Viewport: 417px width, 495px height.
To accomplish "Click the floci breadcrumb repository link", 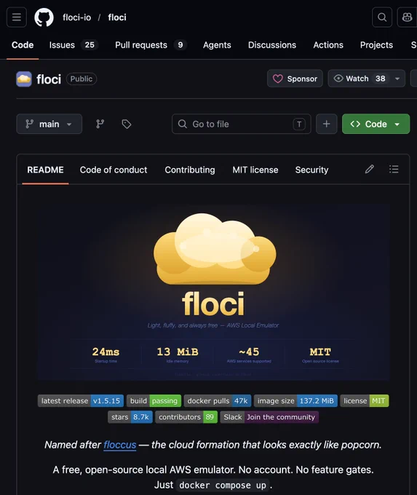I will [x=116, y=17].
